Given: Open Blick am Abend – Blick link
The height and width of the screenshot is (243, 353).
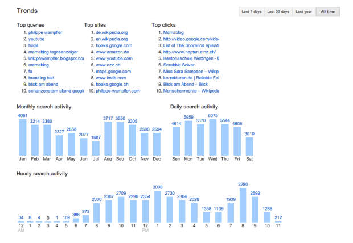Looking at the screenshot, I should coord(186,85).
